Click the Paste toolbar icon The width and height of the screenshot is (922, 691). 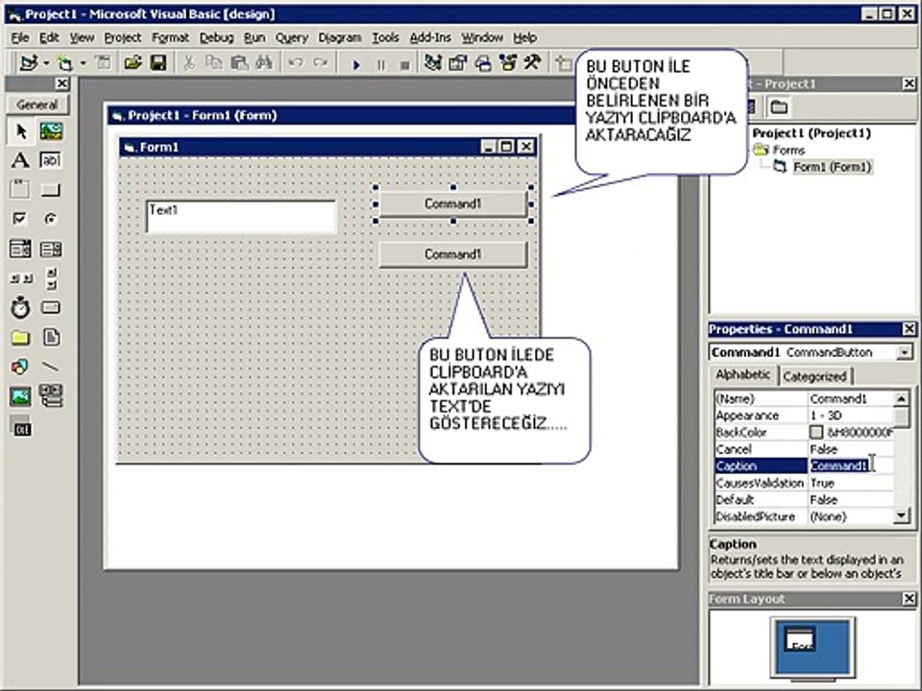(239, 62)
